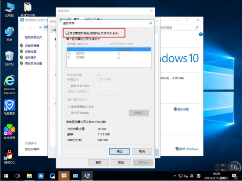The image size is (242, 181).
Task: Open File Explorer from the taskbar
Action: point(29,176)
